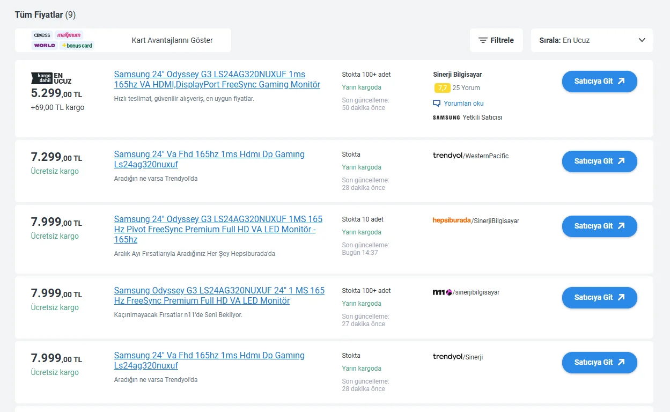Click the Sinerji Bilgisayar seller name
This screenshot has width=670, height=412.
pyautogui.click(x=458, y=75)
